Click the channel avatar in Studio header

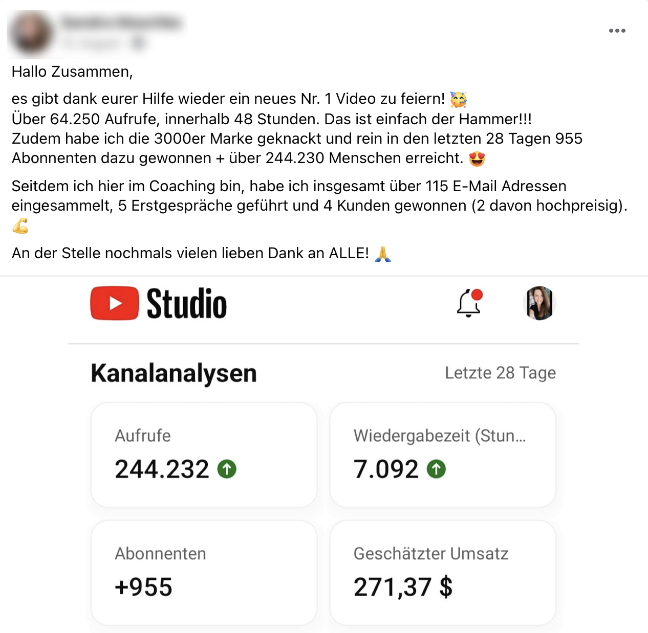pos(539,303)
